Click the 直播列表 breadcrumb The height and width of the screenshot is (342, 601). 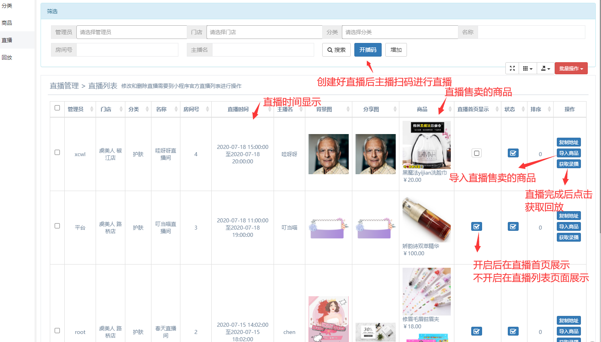click(x=103, y=85)
